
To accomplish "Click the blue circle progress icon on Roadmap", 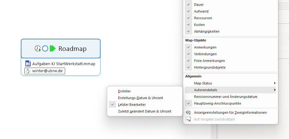I will pyautogui.click(x=45, y=48).
